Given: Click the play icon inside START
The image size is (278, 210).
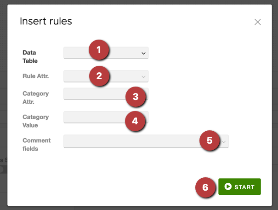Looking at the screenshot, I should [x=228, y=187].
